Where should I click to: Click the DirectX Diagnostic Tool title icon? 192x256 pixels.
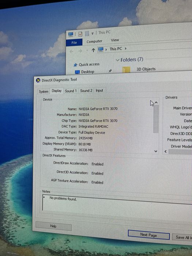[x=38, y=80]
